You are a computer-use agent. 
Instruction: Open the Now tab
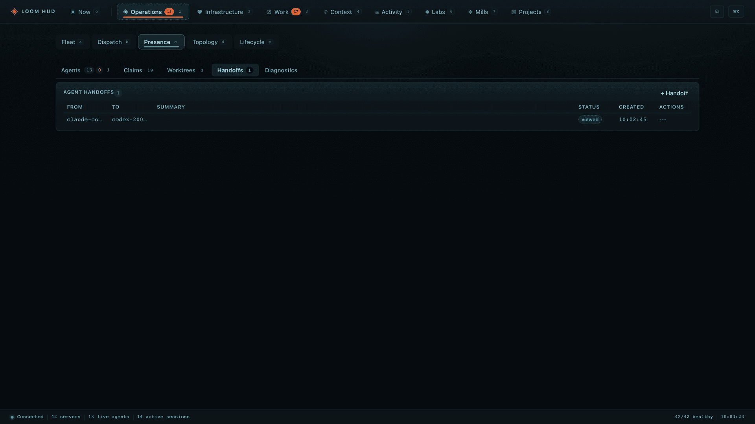pos(85,12)
